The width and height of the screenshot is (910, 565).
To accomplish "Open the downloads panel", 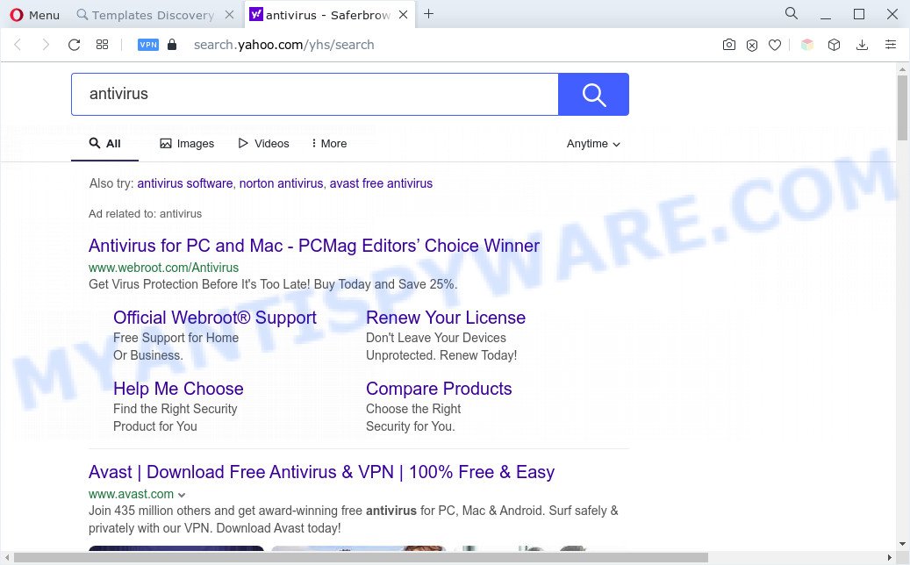I will point(862,45).
